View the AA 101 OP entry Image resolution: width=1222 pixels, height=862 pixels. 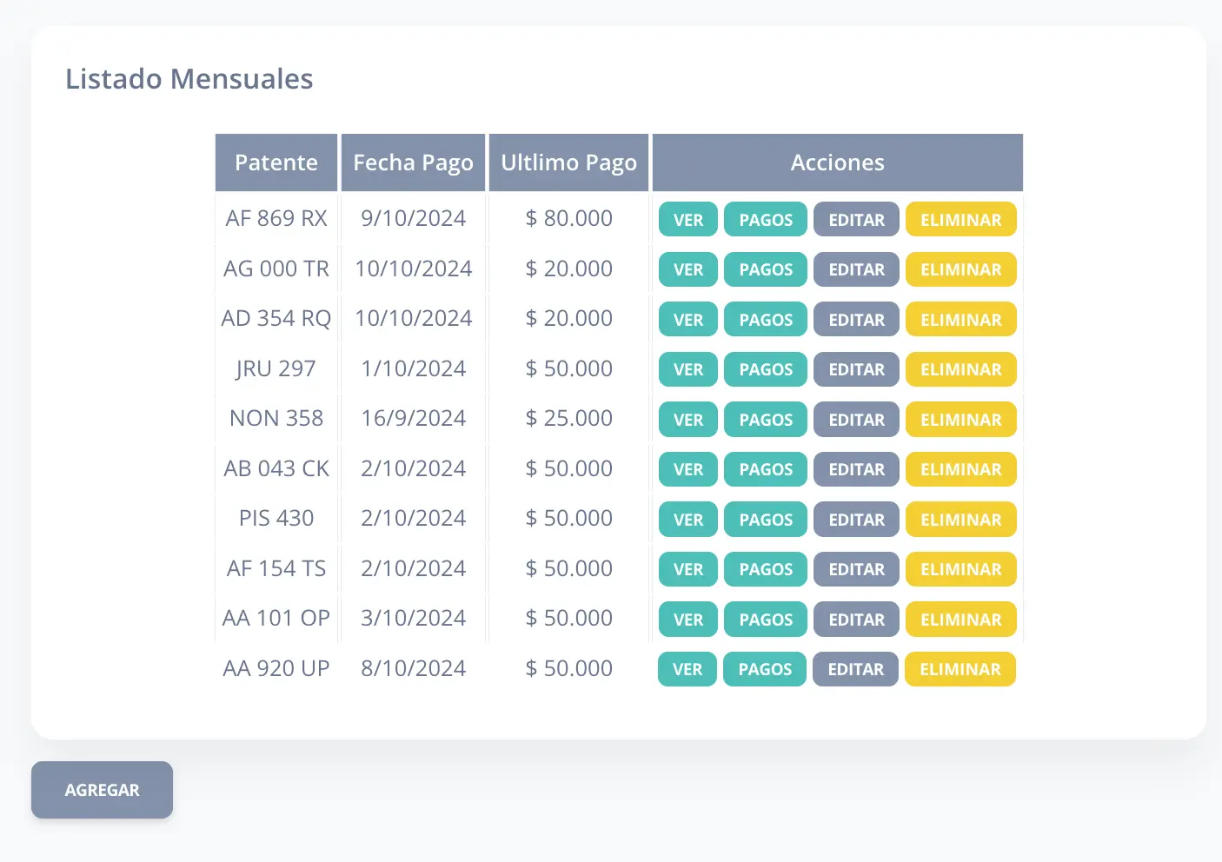(687, 620)
